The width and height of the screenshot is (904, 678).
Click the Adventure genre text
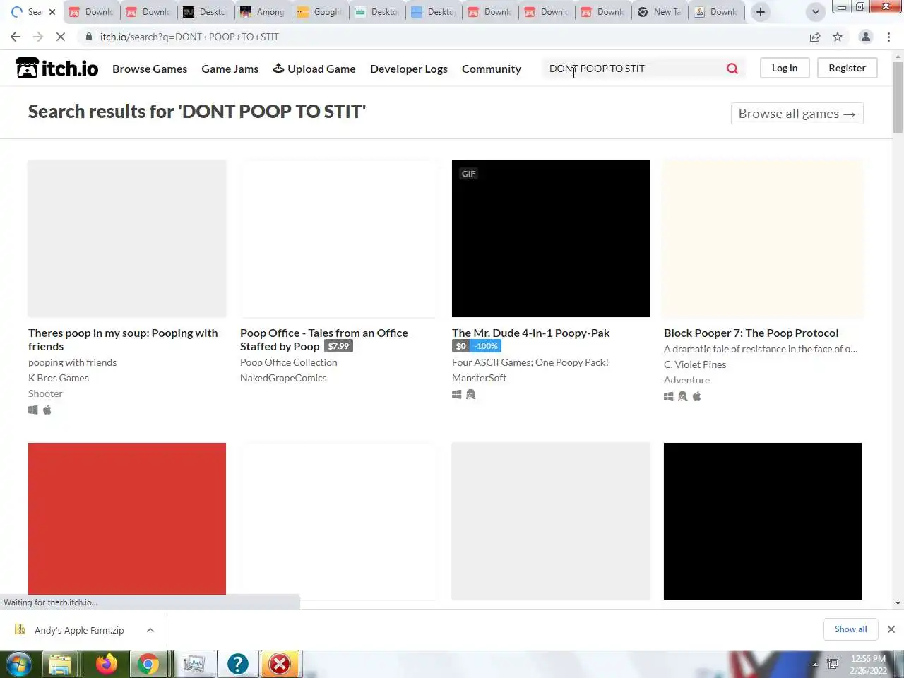pyautogui.click(x=686, y=380)
